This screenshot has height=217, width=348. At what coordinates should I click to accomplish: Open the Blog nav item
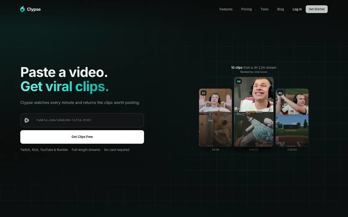(280, 9)
